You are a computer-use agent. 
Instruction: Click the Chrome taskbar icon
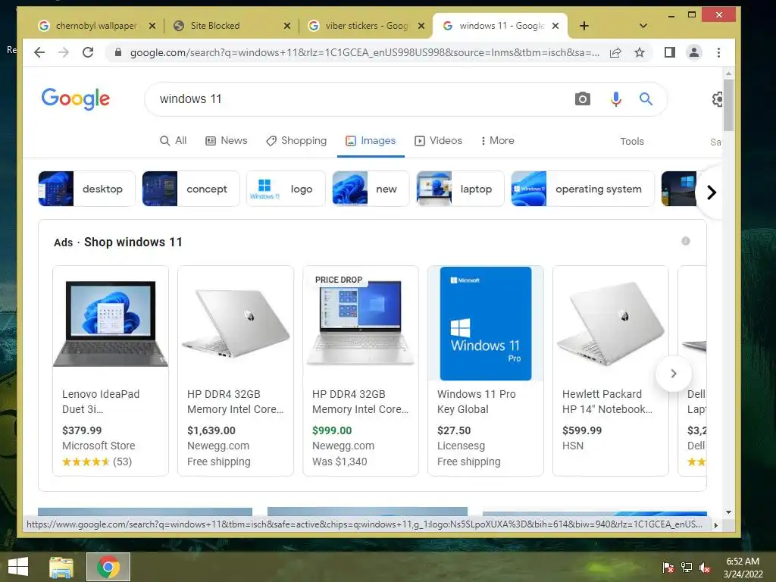pyautogui.click(x=108, y=567)
